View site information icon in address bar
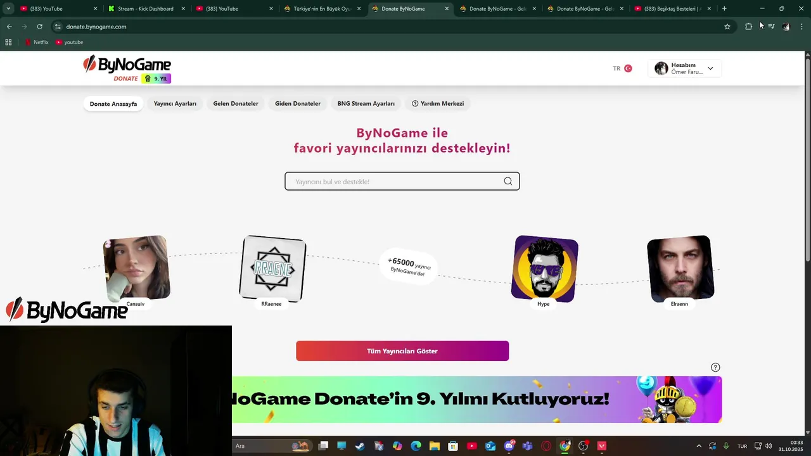This screenshot has height=456, width=811. point(58,27)
